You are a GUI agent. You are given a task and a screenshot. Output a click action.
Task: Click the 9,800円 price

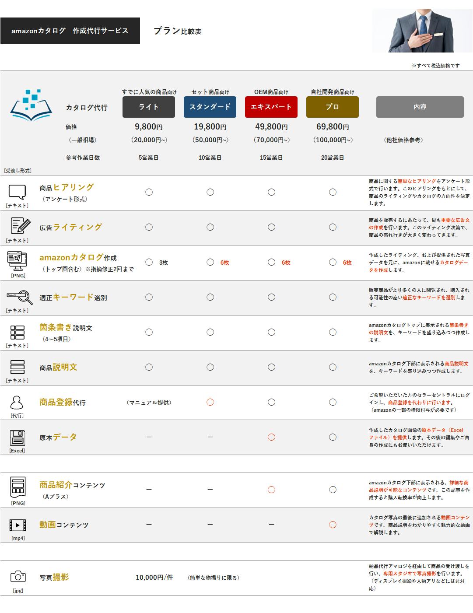[149, 127]
